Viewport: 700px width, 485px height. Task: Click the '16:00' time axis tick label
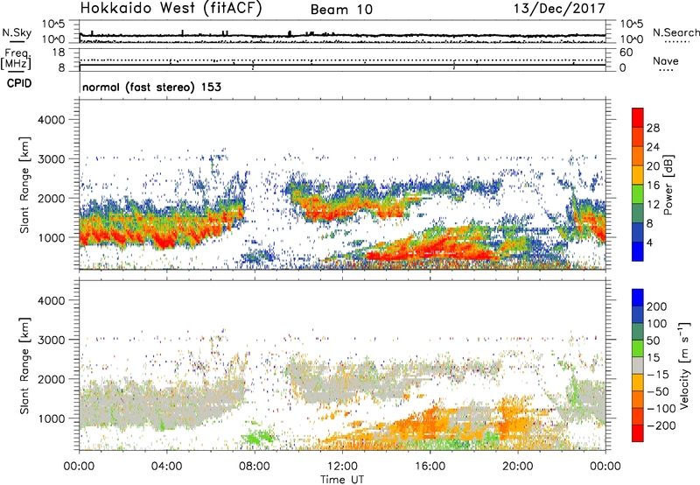click(x=430, y=467)
